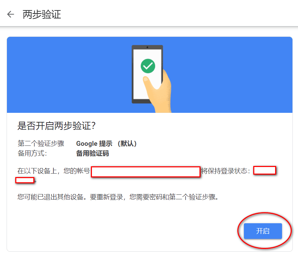Click the phone illustration in the banner
This screenshot has width=298, height=259.
[x=147, y=74]
